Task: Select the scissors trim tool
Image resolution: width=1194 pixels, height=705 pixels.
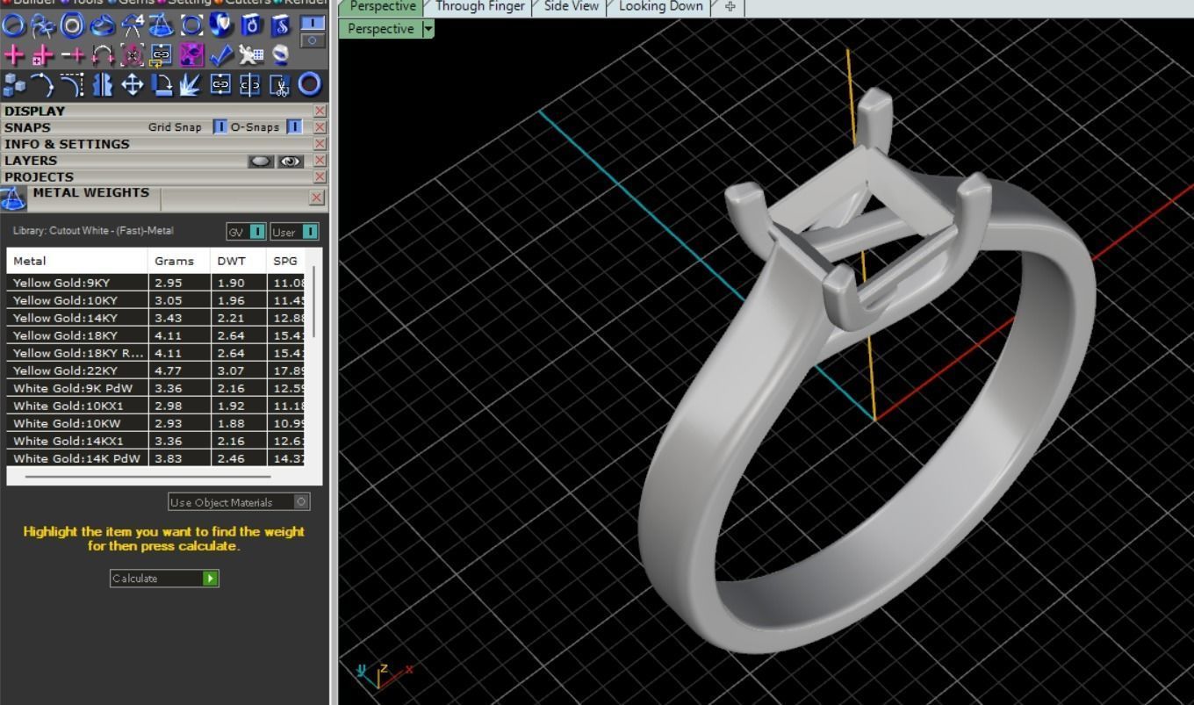Action: (x=281, y=84)
